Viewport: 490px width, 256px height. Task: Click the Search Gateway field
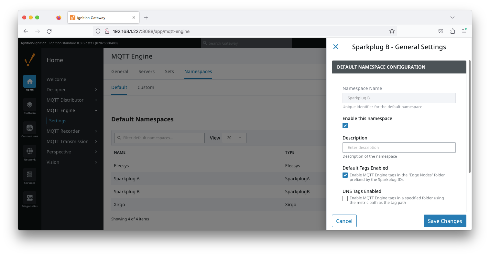tap(246, 43)
